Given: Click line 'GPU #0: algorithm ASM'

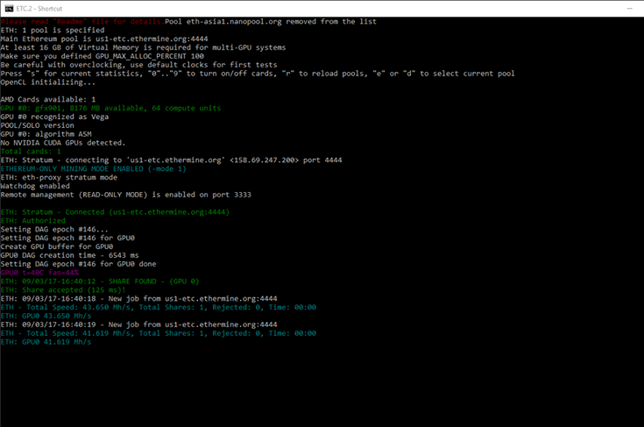Looking at the screenshot, I should pyautogui.click(x=46, y=134).
